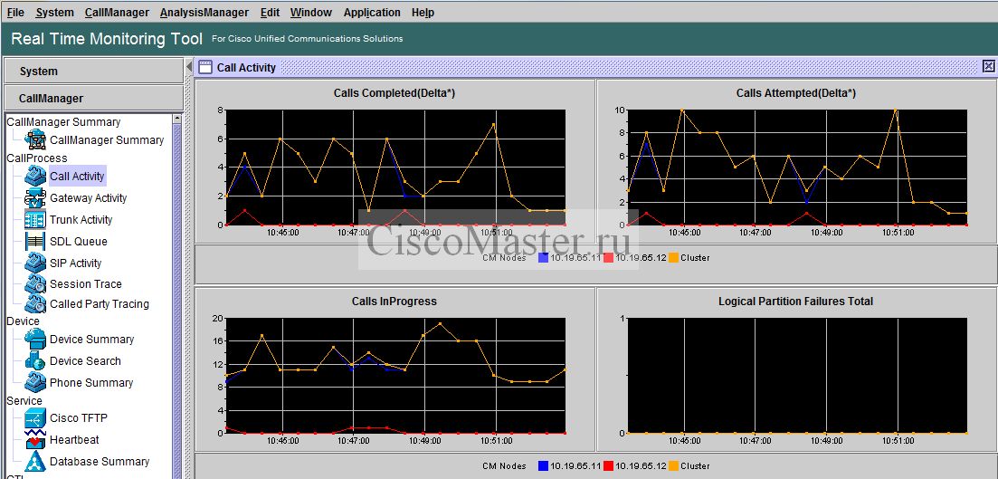998x479 pixels.
Task: Select Device Search in the tree
Action: tap(85, 361)
